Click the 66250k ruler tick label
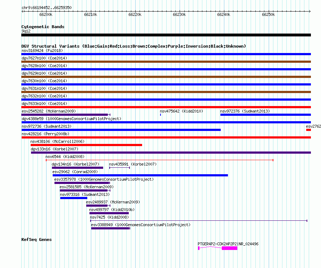 (268, 14)
